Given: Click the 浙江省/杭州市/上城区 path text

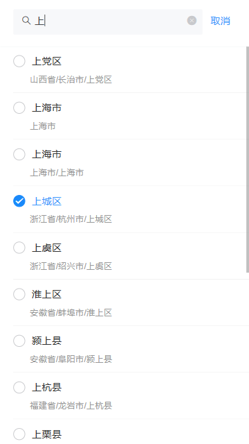Looking at the screenshot, I should point(71,219).
